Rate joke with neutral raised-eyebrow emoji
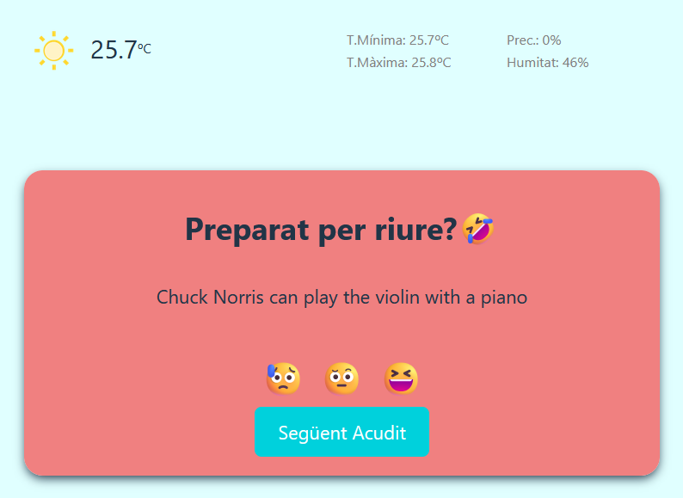683x498 pixels. [x=342, y=378]
